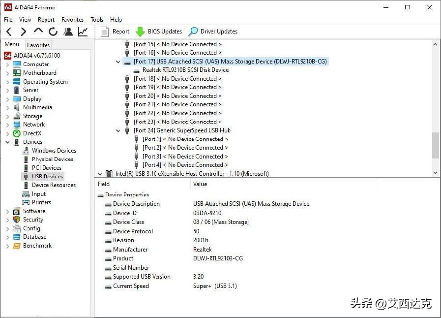Viewport: 441px width, 318px height.
Task: Collapse the Devices tree node
Action: click(7, 142)
